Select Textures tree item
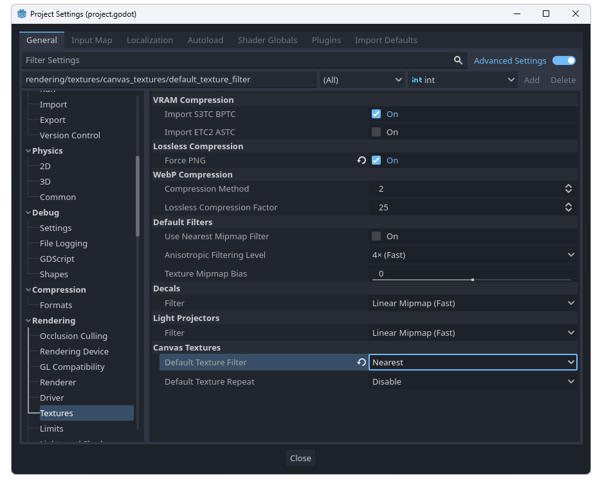The image size is (602, 503). coord(86,413)
